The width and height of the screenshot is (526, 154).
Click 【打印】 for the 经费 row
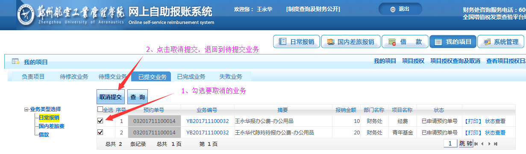click(x=473, y=121)
